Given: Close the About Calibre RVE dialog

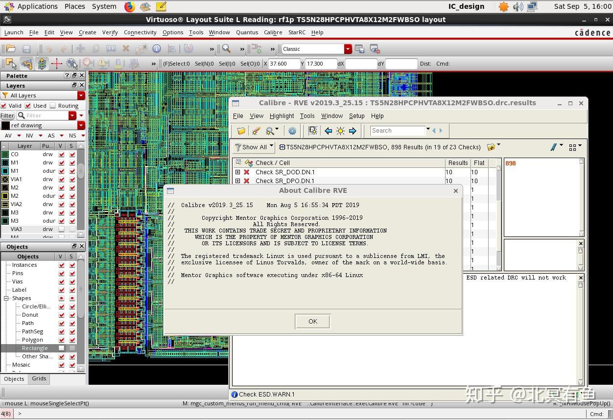Looking at the screenshot, I should pos(456,191).
